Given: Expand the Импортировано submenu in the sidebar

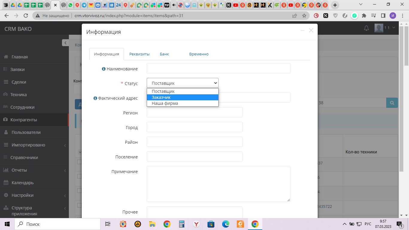Looking at the screenshot, I should (65, 145).
